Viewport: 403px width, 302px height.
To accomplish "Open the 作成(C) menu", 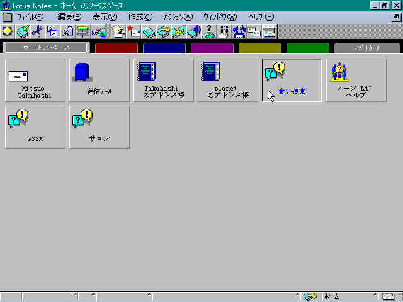I will pyautogui.click(x=140, y=17).
